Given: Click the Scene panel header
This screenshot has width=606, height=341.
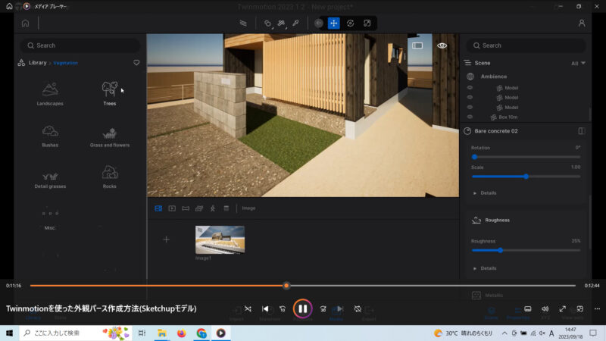Looking at the screenshot, I should (x=483, y=63).
